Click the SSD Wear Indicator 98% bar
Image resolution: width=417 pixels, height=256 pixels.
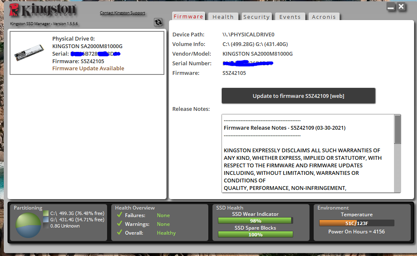click(x=255, y=220)
